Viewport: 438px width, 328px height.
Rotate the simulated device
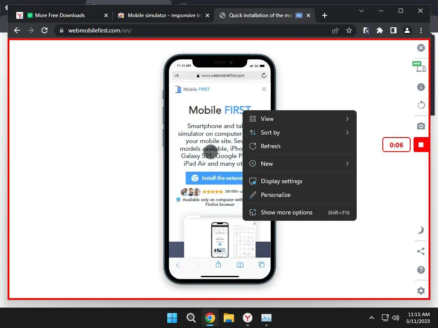point(421,105)
